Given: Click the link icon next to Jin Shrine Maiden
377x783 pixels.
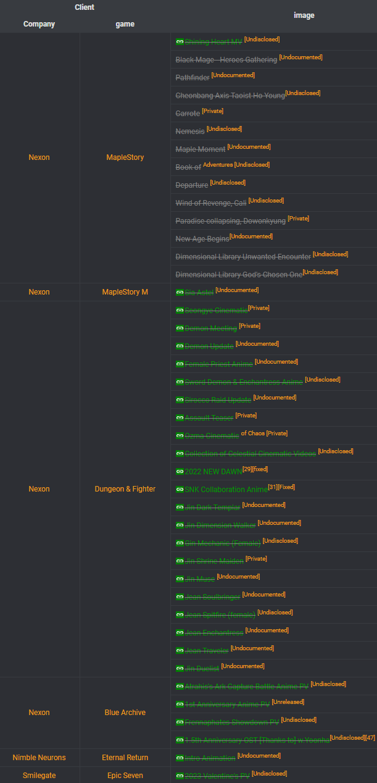Looking at the screenshot, I should point(180,561).
